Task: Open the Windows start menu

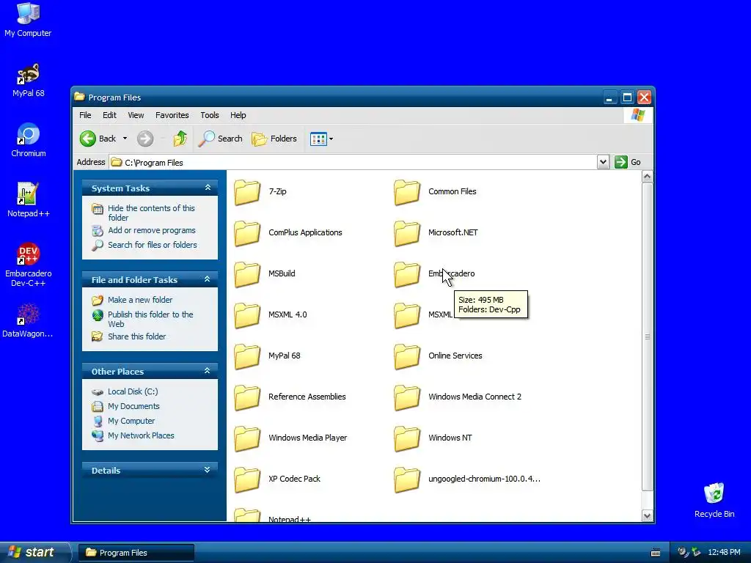Action: point(34,552)
